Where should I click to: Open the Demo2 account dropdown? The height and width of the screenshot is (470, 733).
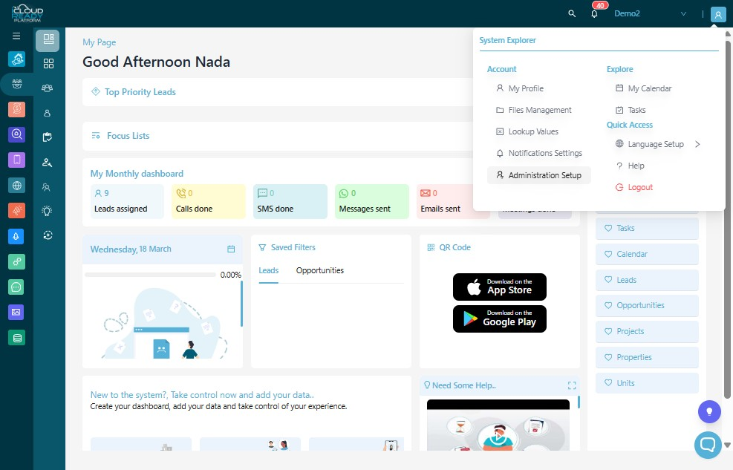coord(651,13)
